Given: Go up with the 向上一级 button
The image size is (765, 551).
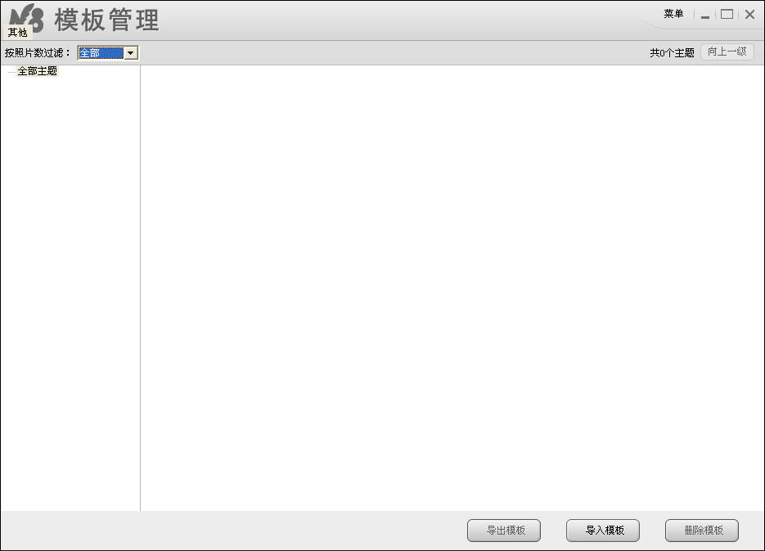Looking at the screenshot, I should click(x=727, y=52).
